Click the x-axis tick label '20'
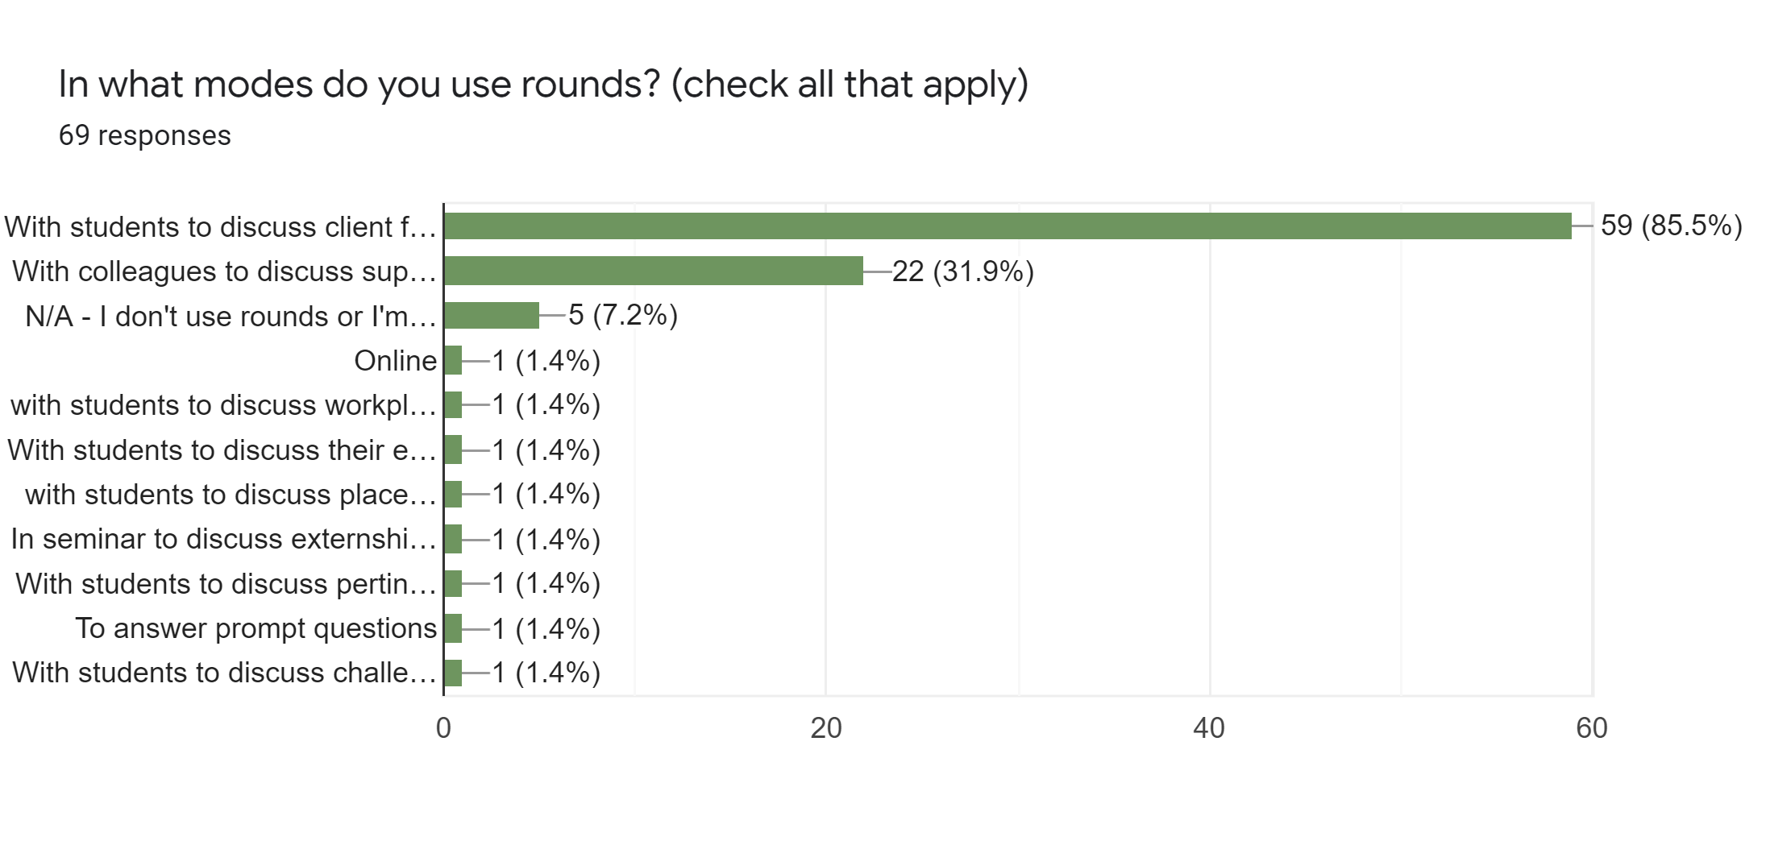Screen dimensions: 1770x841 (825, 728)
